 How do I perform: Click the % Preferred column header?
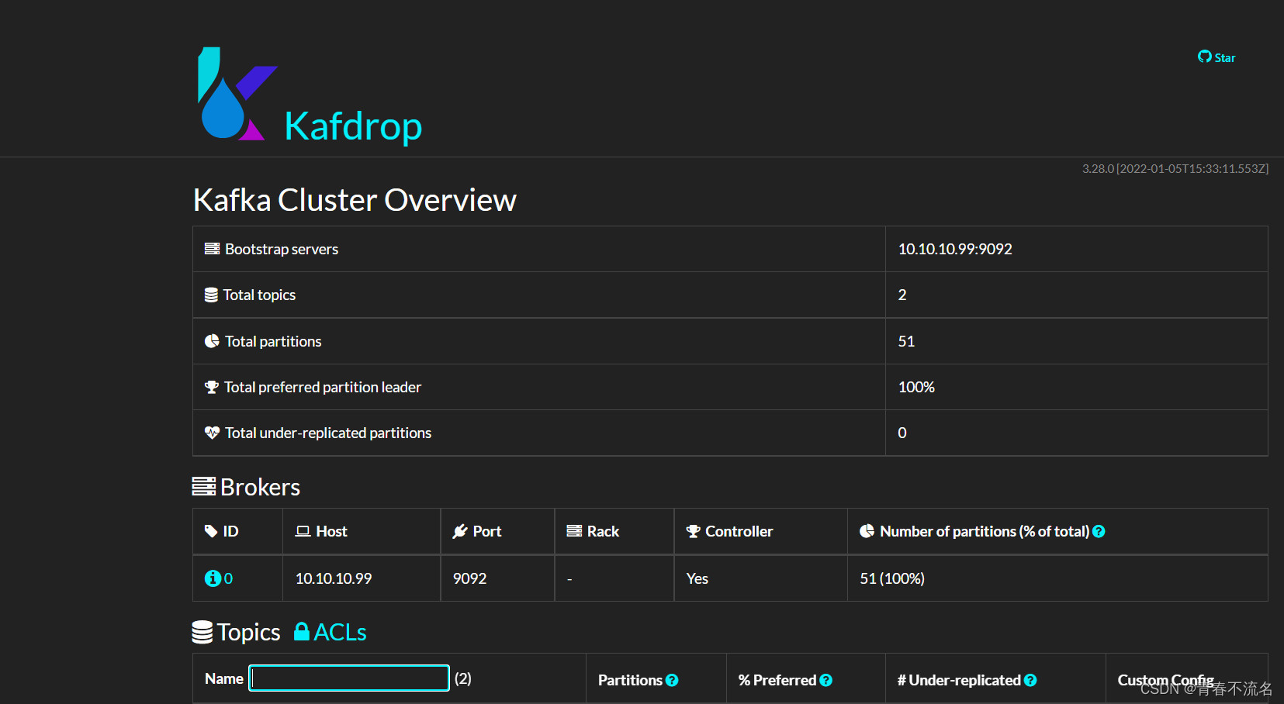click(x=777, y=680)
